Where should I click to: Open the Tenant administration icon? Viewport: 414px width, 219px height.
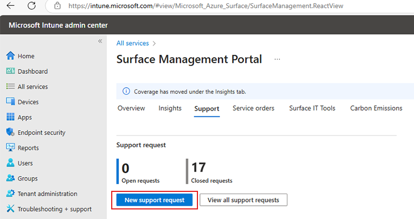coord(10,194)
